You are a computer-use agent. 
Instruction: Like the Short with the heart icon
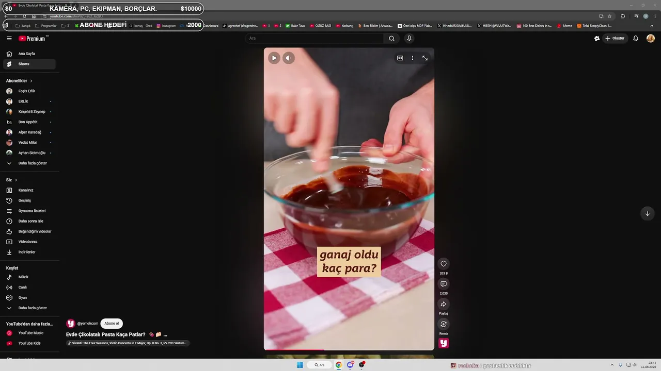[444, 264]
